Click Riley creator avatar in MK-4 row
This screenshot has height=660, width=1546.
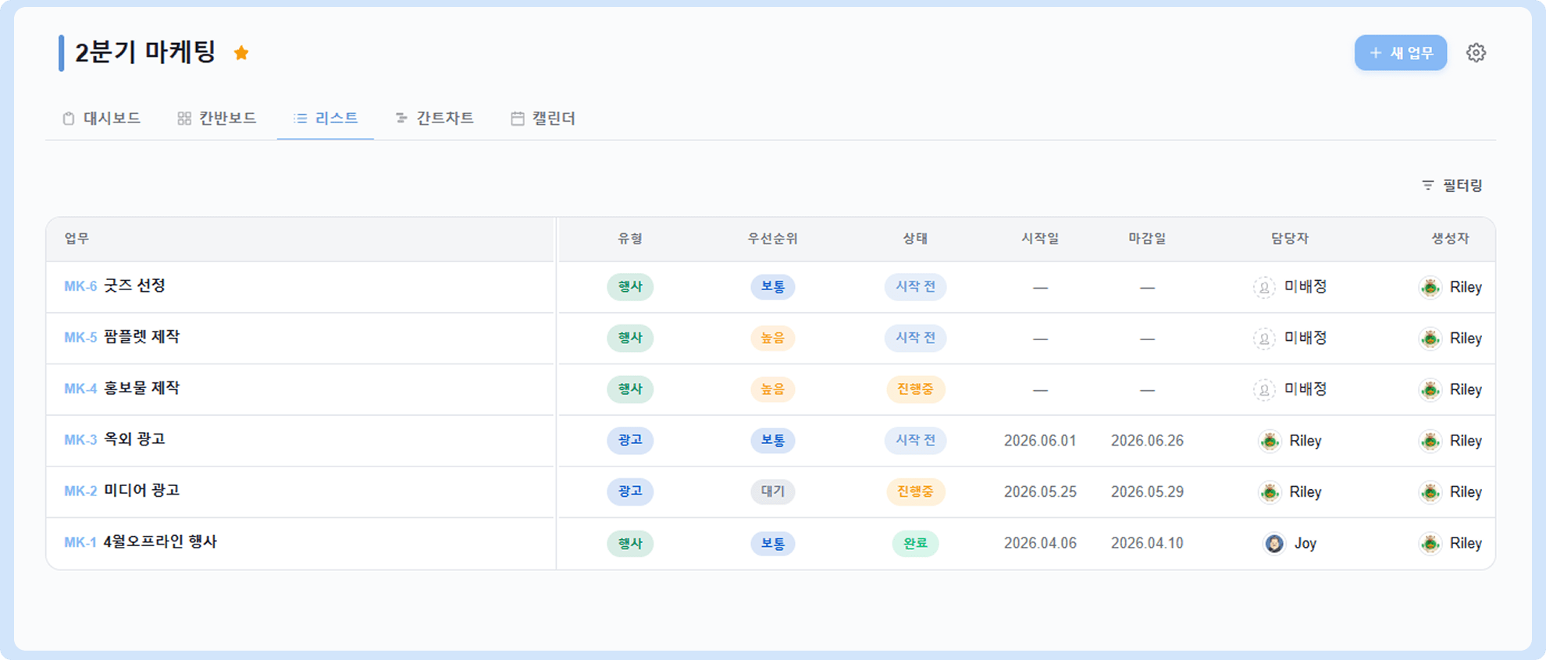pyautogui.click(x=1430, y=389)
